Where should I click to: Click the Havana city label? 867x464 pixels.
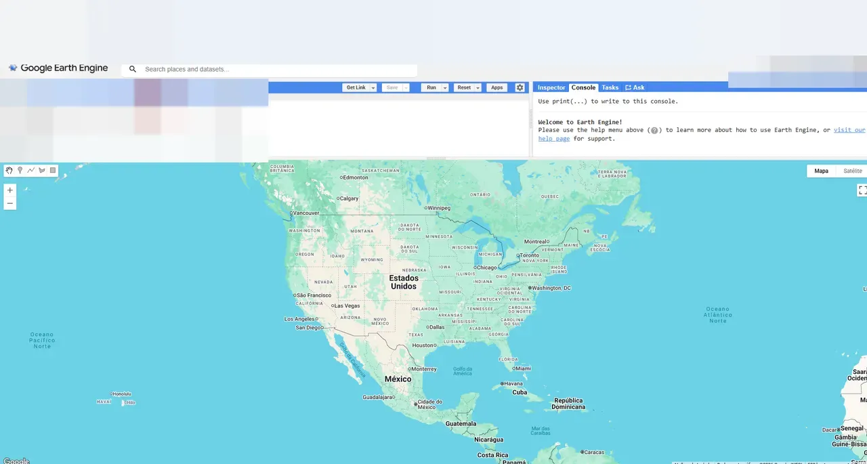(513, 383)
